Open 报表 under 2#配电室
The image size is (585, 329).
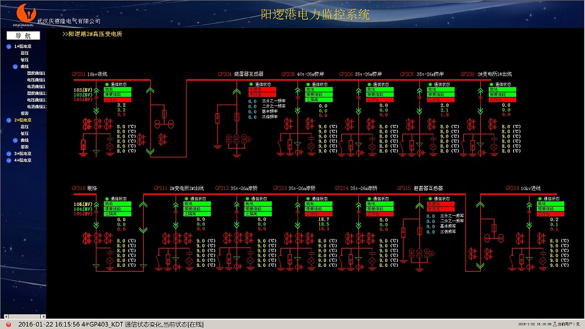(24, 147)
